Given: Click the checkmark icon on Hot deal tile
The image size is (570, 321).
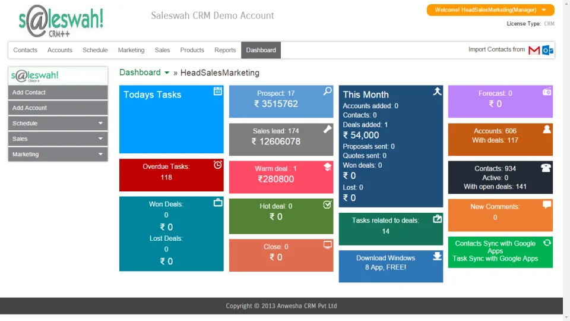Looking at the screenshot, I should (x=328, y=204).
